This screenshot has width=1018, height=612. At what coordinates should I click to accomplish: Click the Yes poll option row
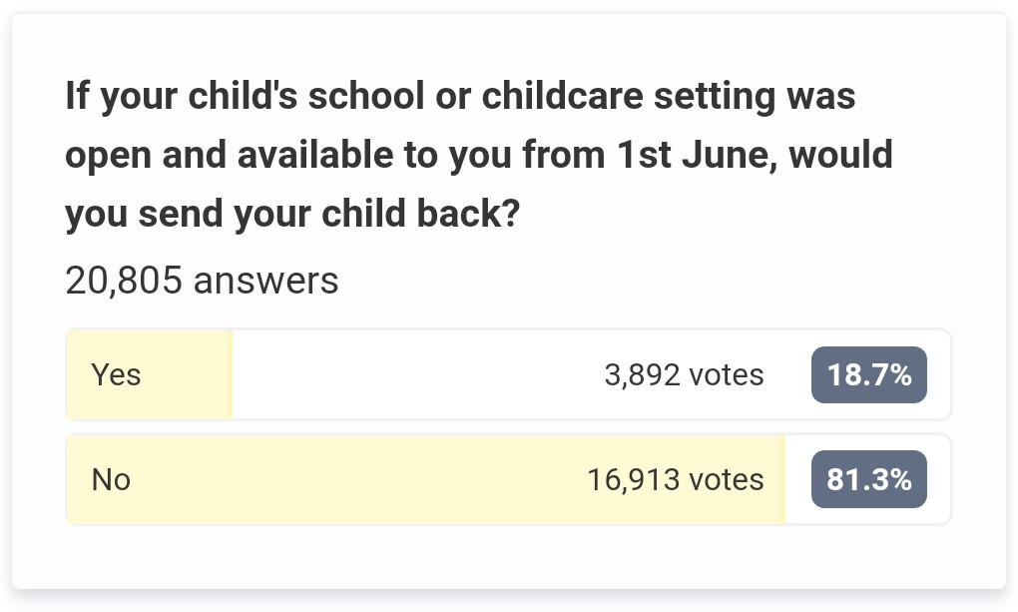click(x=508, y=374)
